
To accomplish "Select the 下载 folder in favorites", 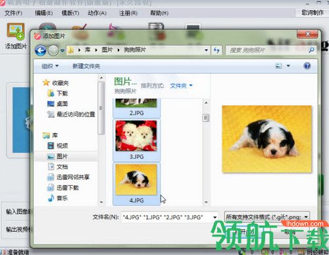I will [58, 94].
